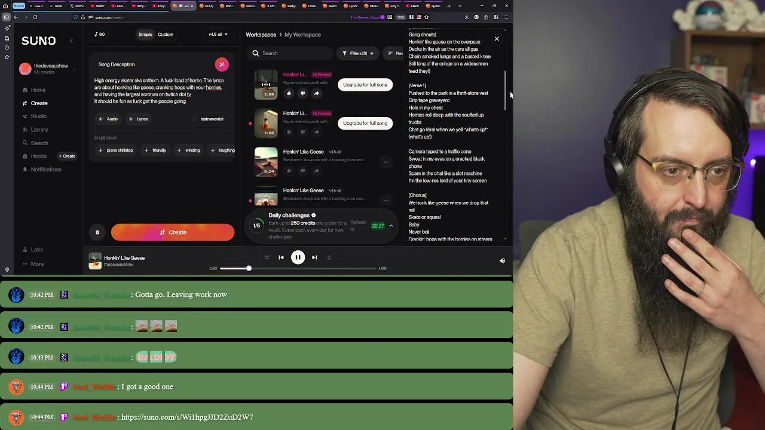Collapse the Daily challenges panel
Viewport: 765px width, 430px height.
pyautogui.click(x=391, y=226)
